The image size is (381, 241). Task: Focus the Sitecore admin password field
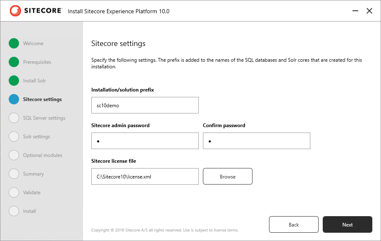click(145, 141)
